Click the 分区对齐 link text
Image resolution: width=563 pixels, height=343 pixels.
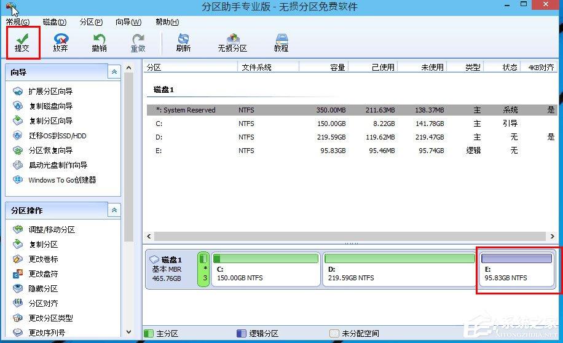click(x=43, y=303)
